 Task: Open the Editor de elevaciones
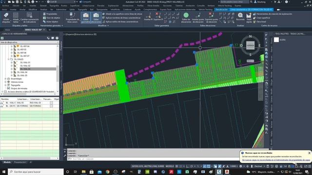pos(186,17)
